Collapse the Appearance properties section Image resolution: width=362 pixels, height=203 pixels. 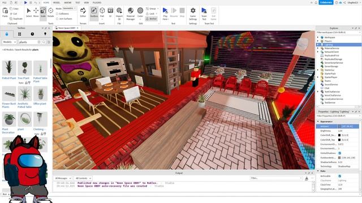(318, 122)
